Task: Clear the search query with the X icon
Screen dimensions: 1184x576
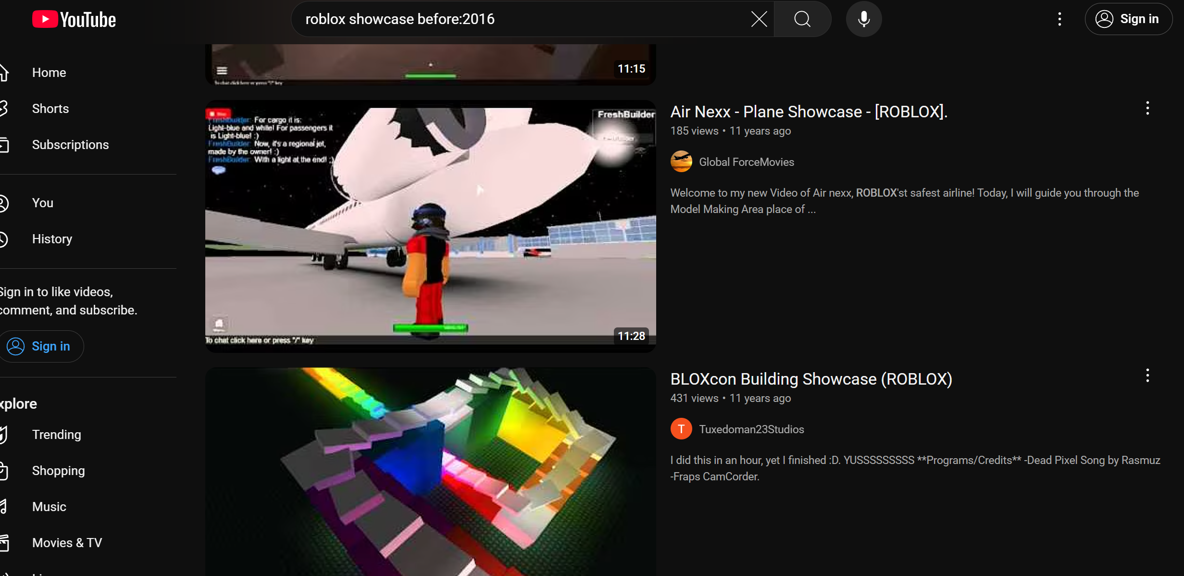Action: click(759, 19)
